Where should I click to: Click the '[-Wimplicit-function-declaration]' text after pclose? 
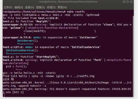coord(52,28)
